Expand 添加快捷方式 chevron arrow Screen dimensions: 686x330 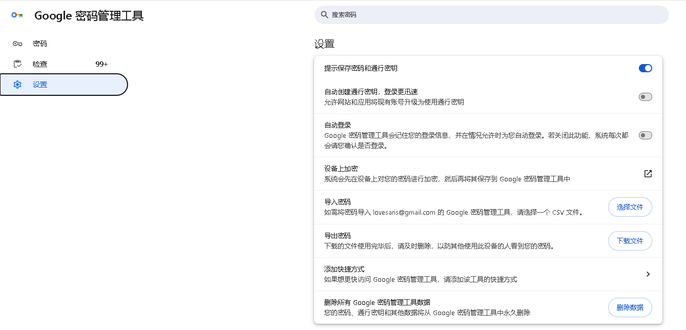click(x=648, y=274)
